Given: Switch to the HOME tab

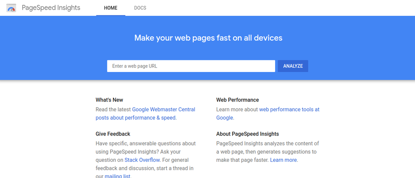Looking at the screenshot, I should pos(111,8).
